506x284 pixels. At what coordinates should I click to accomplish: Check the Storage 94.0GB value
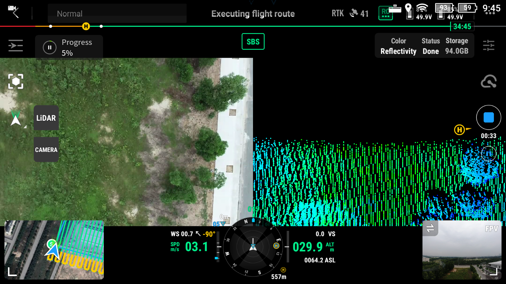tap(457, 46)
